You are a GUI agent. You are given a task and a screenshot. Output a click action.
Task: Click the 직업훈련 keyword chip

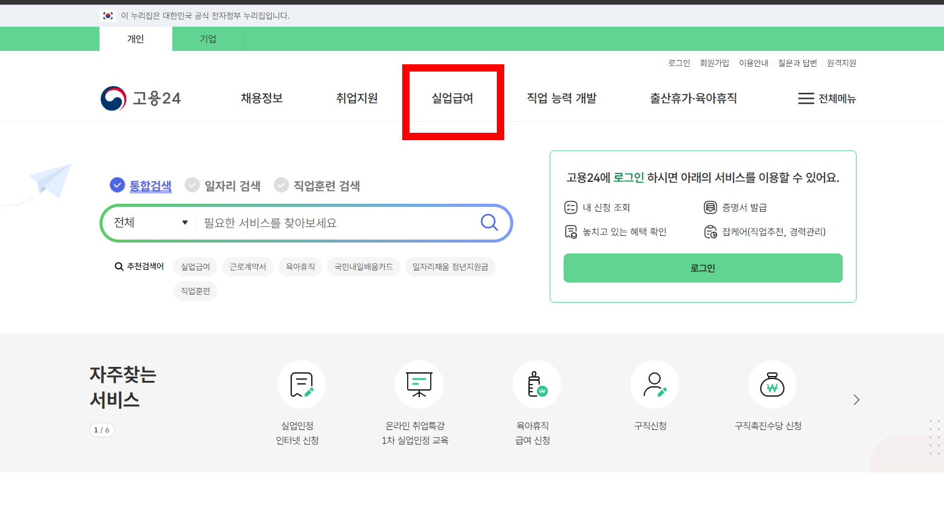195,291
